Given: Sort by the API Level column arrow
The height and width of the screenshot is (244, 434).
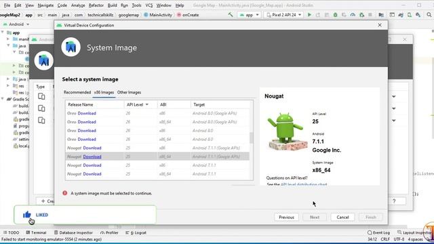Looking at the screenshot, I should [147, 104].
